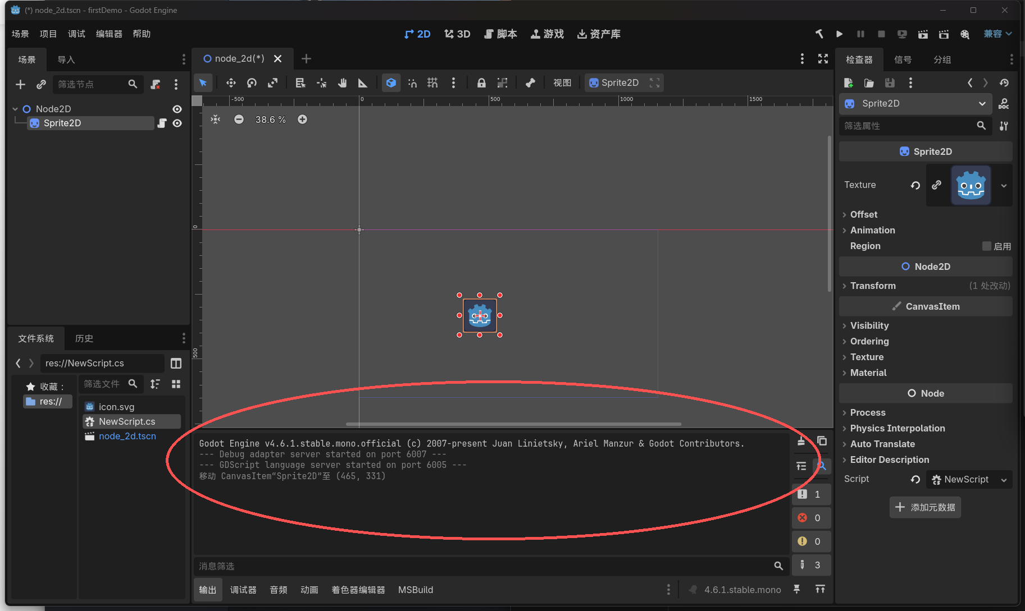Switch to the 3D workspace
Screen dimensions: 1025x611
(x=457, y=34)
